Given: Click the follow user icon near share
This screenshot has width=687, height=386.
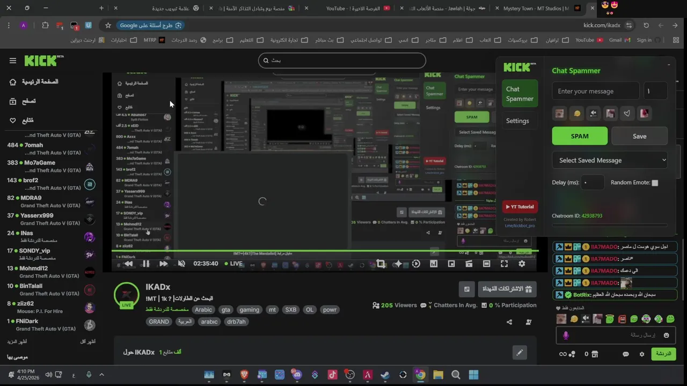Looking at the screenshot, I should click(x=529, y=322).
